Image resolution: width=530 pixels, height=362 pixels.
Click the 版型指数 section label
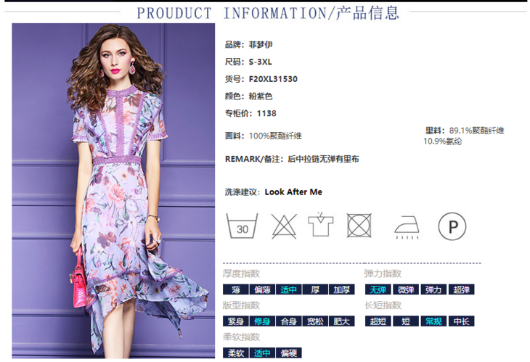[x=241, y=305]
